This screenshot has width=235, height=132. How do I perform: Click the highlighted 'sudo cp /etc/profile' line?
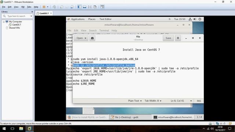pyautogui.click(x=104, y=65)
